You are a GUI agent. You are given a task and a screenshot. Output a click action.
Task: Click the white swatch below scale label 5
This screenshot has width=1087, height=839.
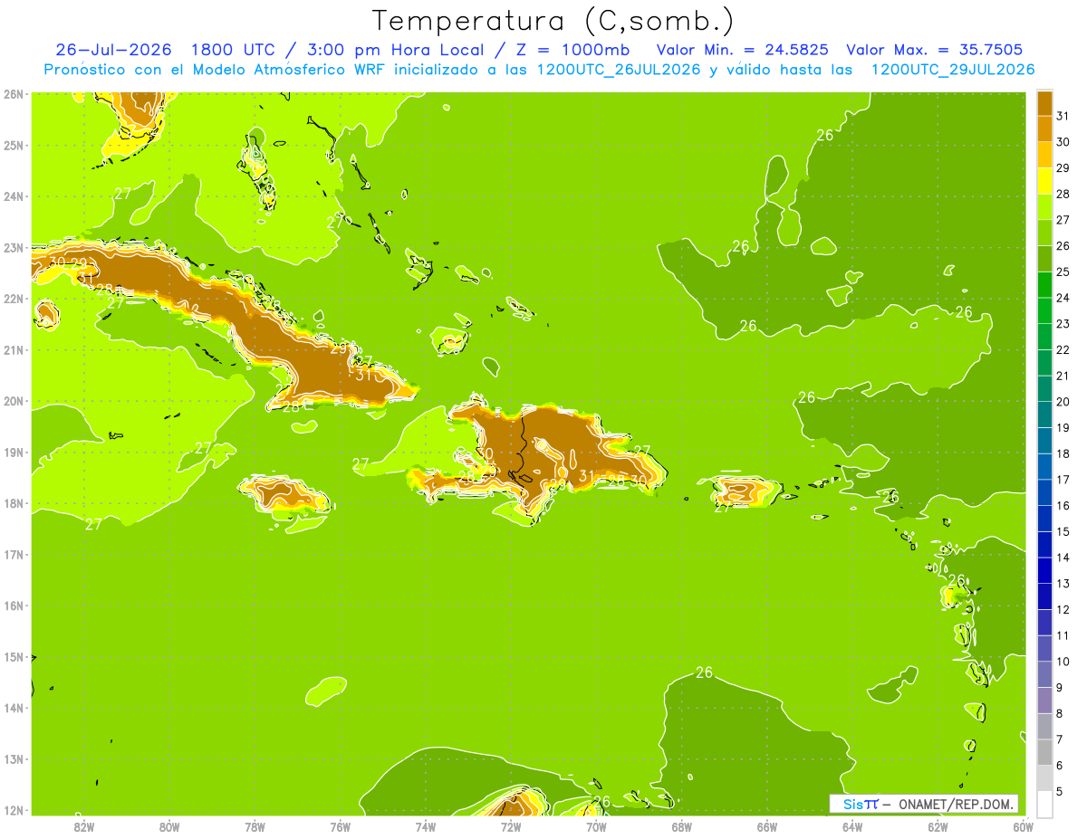pyautogui.click(x=1044, y=803)
